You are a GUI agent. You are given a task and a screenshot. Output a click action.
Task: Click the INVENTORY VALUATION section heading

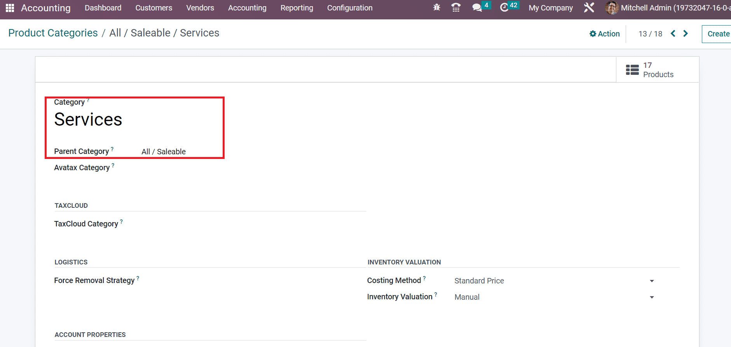click(x=404, y=262)
